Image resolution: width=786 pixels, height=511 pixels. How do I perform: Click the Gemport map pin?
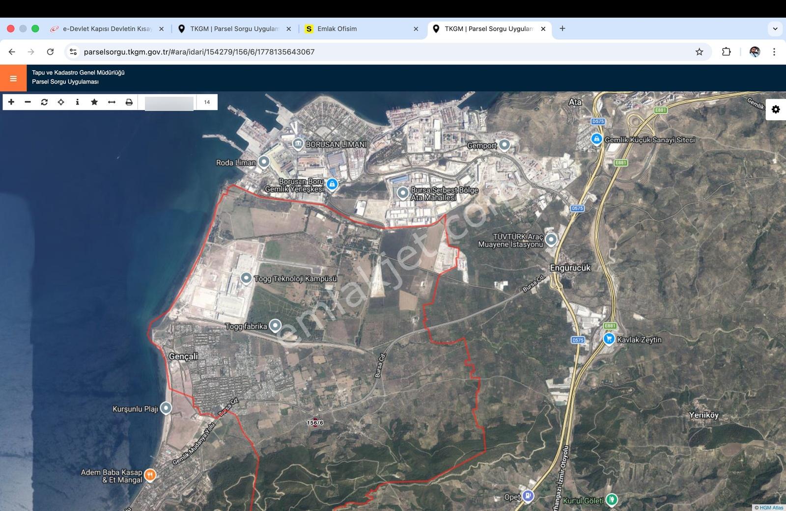(505, 144)
